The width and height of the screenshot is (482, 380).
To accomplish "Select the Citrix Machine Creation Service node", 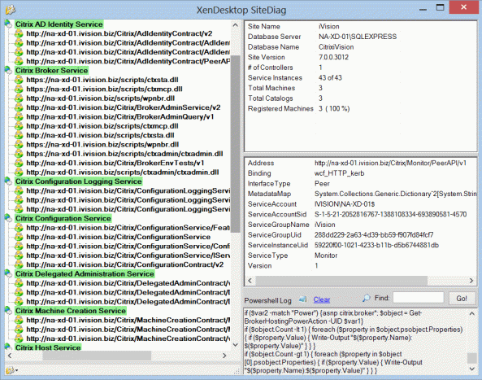I will 71,311.
